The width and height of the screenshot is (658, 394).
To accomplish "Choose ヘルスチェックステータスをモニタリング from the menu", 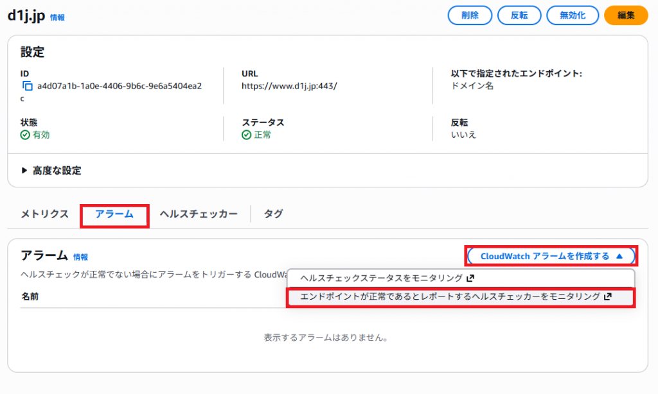I will [x=381, y=278].
